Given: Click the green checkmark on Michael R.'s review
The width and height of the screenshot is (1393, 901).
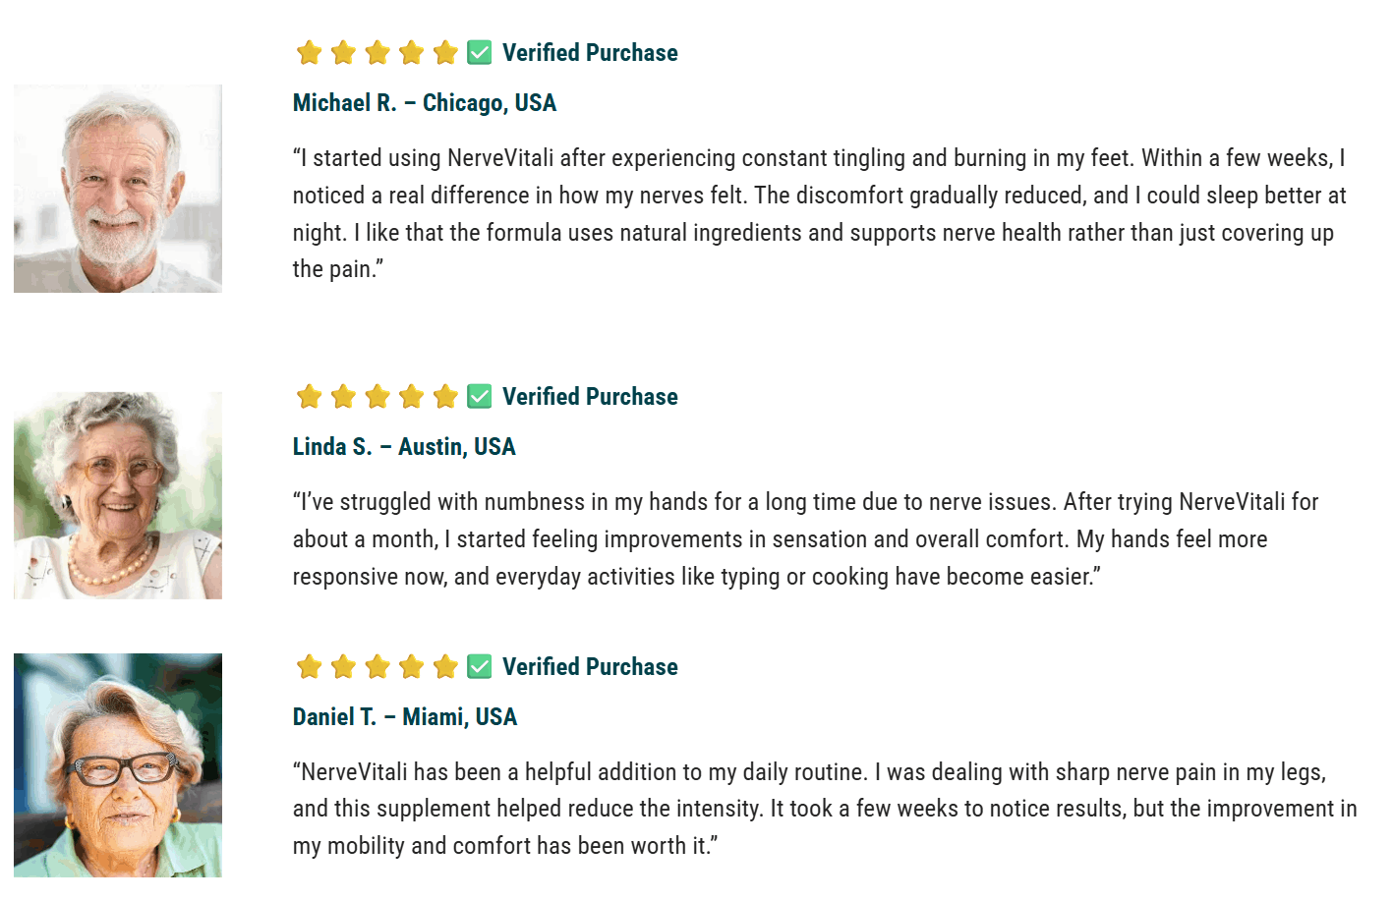Looking at the screenshot, I should (480, 52).
